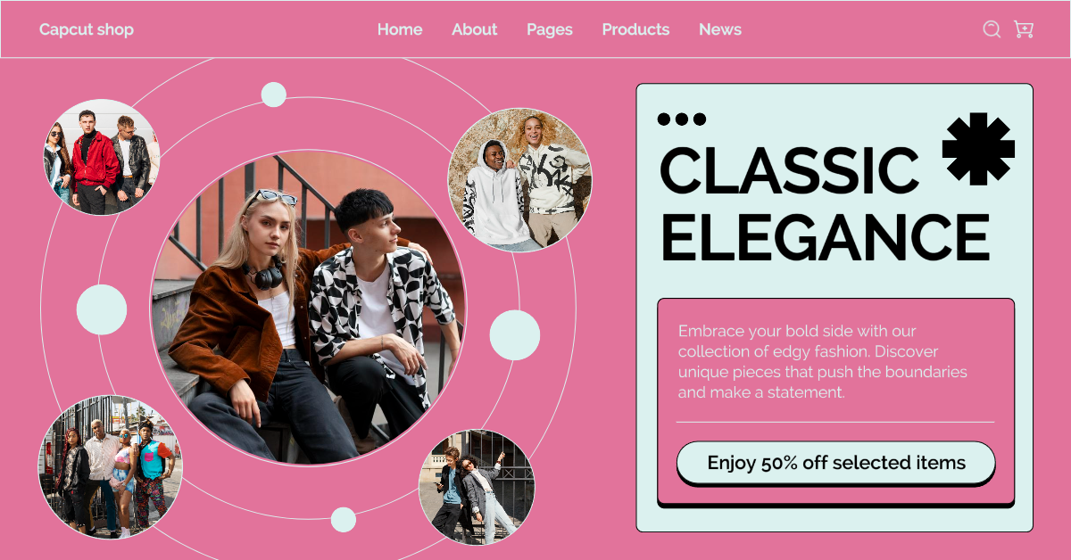This screenshot has width=1071, height=560.
Task: Open the News menu item
Action: [720, 29]
